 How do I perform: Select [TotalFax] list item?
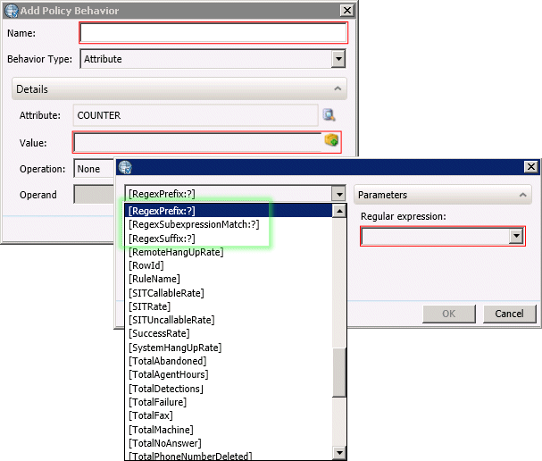(x=151, y=415)
